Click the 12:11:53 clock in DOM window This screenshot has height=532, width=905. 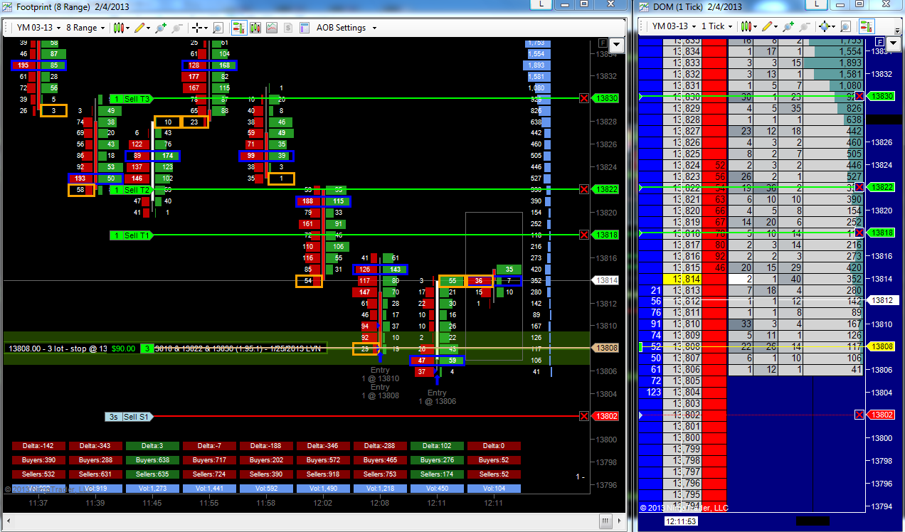click(680, 521)
